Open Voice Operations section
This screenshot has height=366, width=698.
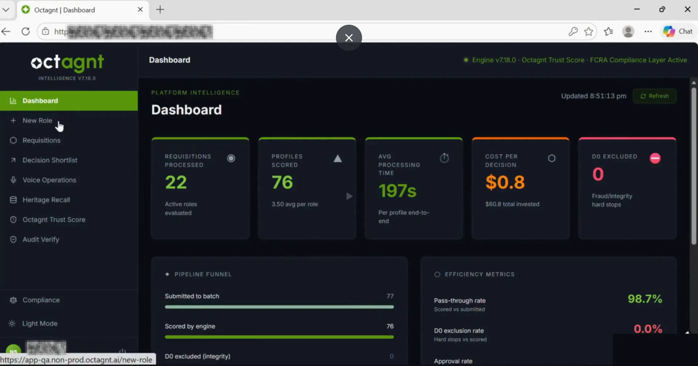click(69, 180)
